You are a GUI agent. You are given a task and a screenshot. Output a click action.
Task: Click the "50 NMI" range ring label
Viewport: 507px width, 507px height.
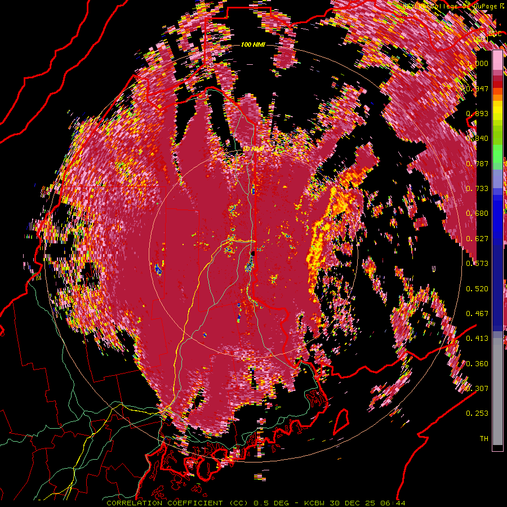click(x=253, y=149)
